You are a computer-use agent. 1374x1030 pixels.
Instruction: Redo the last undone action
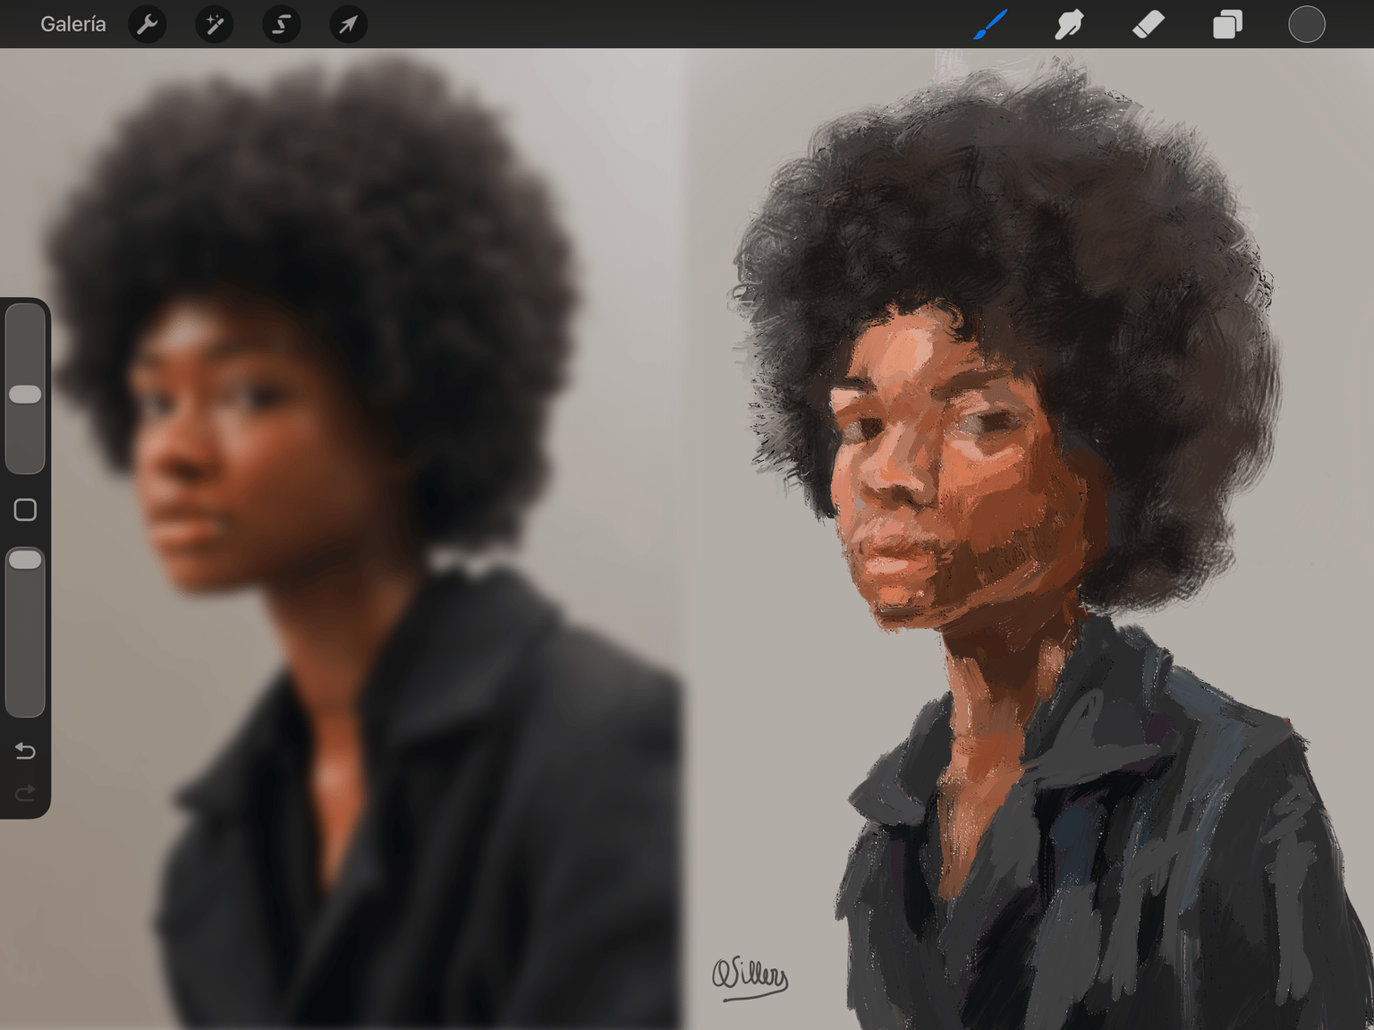[25, 793]
